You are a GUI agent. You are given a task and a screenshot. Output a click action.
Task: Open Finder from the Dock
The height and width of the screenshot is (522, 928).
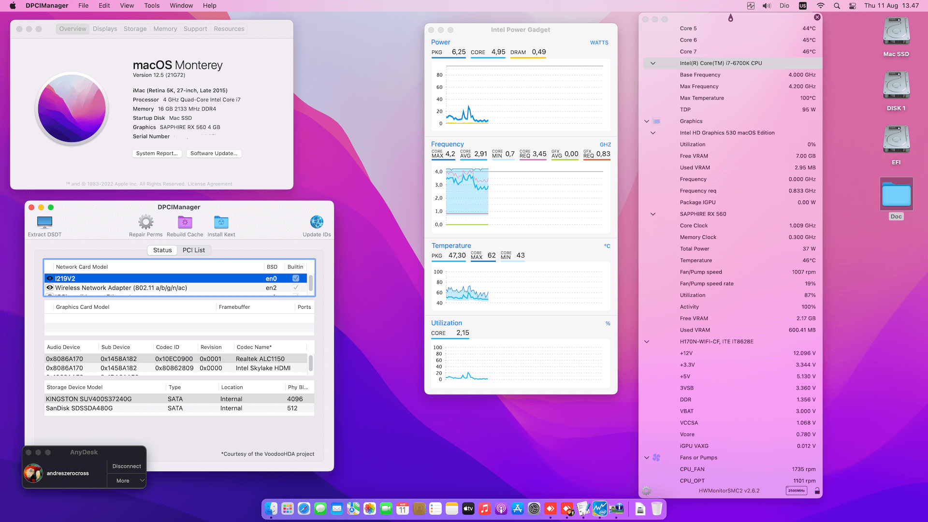[x=271, y=508]
